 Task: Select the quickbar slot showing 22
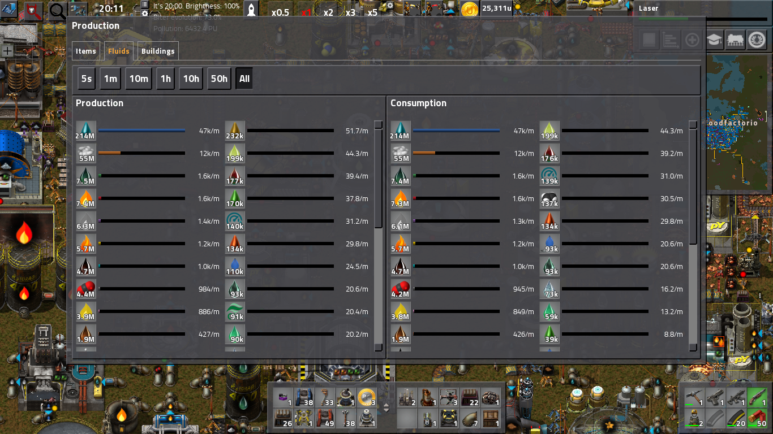pyautogui.click(x=470, y=397)
